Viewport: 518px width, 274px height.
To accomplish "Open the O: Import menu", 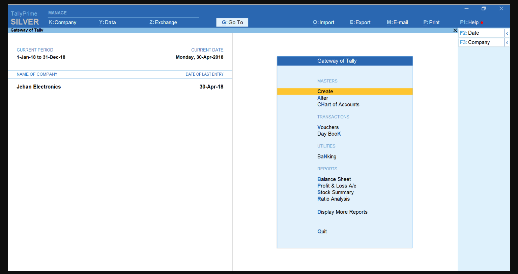I will click(324, 23).
